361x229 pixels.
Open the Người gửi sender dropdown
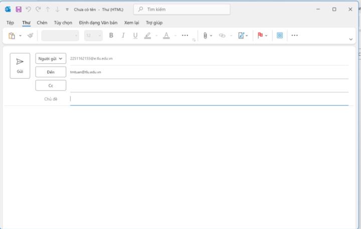51,59
